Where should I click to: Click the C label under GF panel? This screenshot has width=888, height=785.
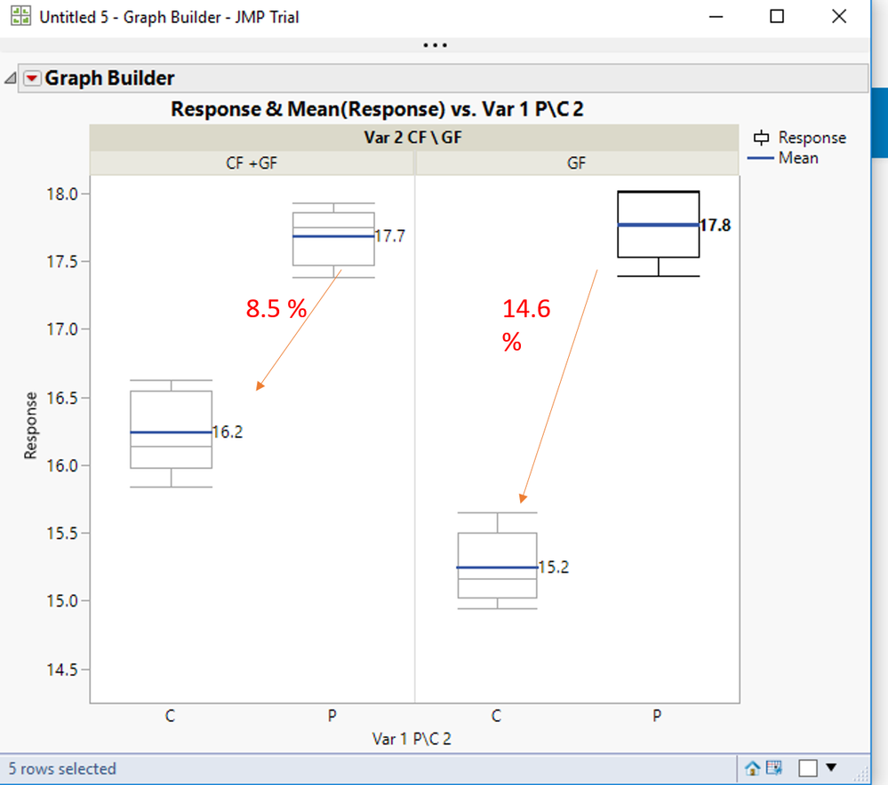[496, 716]
